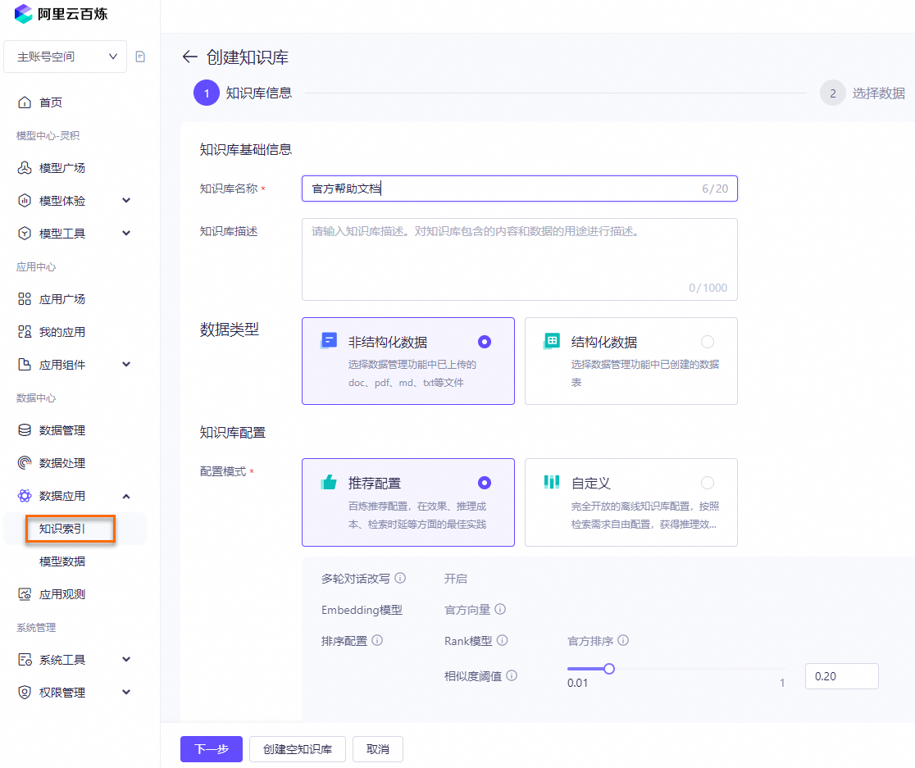915x768 pixels.
Task: Click the 相似度阈值 slider handle
Action: coord(609,669)
